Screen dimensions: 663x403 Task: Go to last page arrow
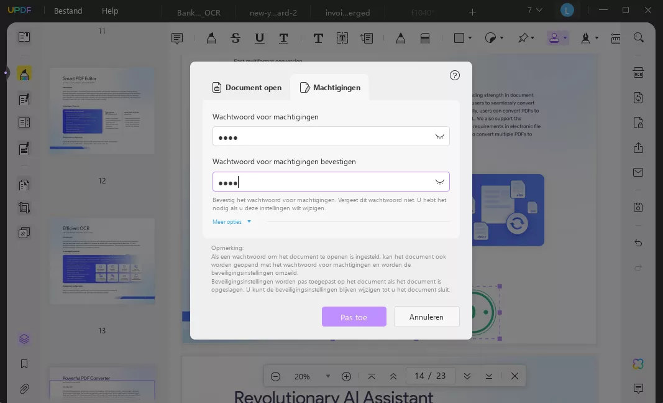489,376
